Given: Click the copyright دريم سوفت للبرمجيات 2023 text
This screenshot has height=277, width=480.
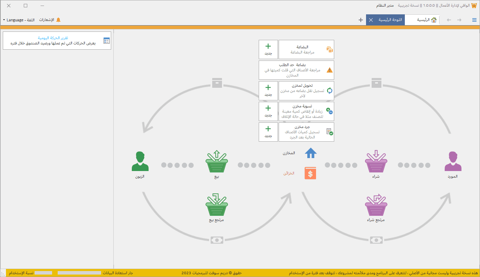Looking at the screenshot, I should point(212,272).
